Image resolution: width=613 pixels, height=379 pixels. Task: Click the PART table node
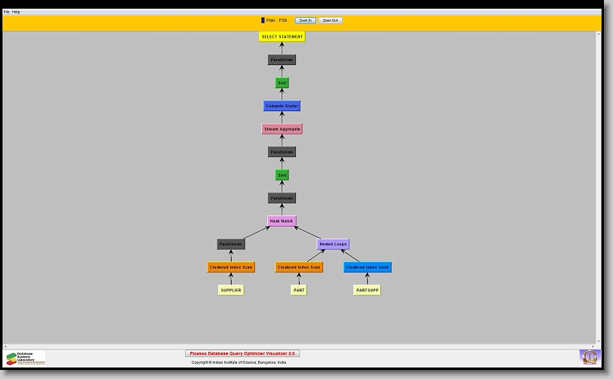coord(299,290)
